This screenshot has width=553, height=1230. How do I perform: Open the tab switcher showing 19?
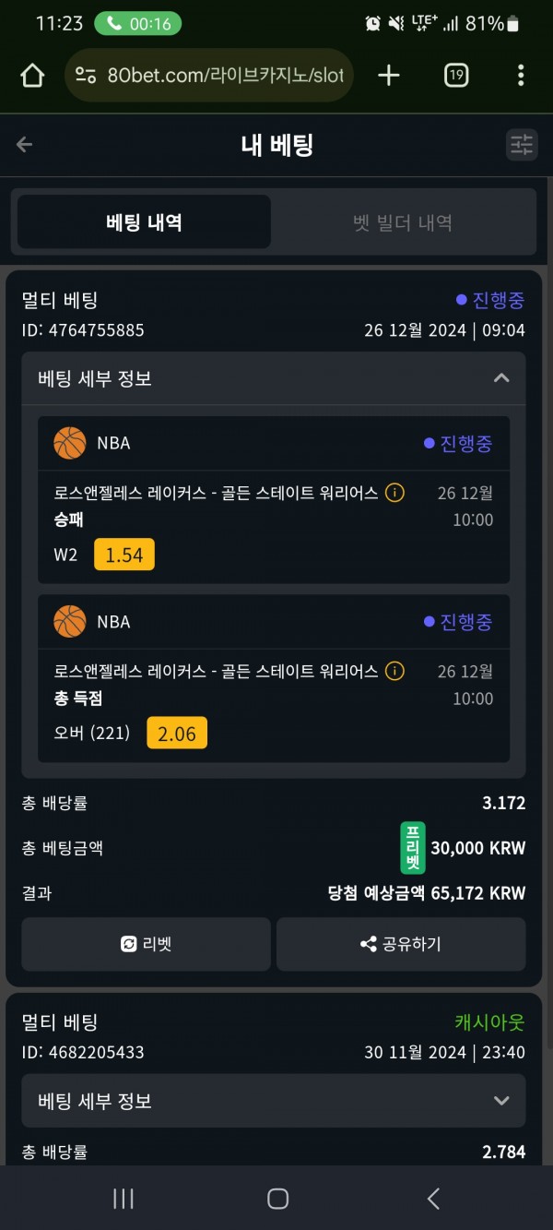tap(456, 75)
